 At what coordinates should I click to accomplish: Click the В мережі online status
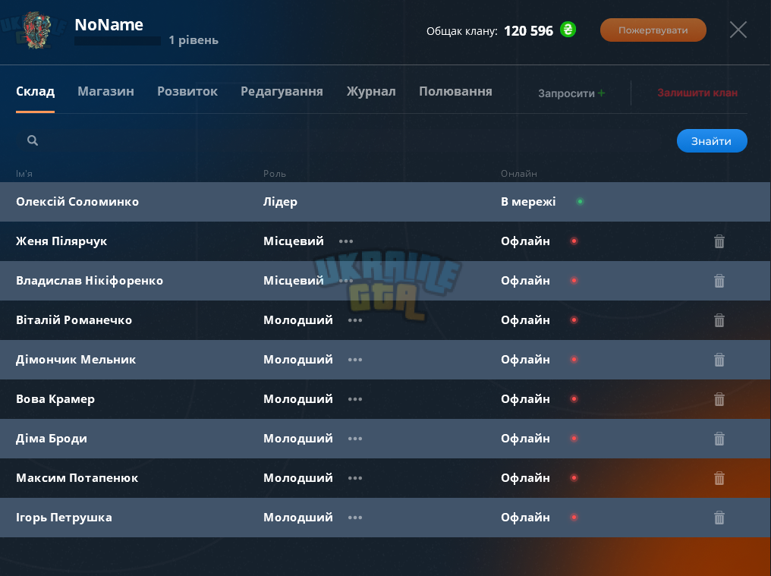tap(528, 202)
